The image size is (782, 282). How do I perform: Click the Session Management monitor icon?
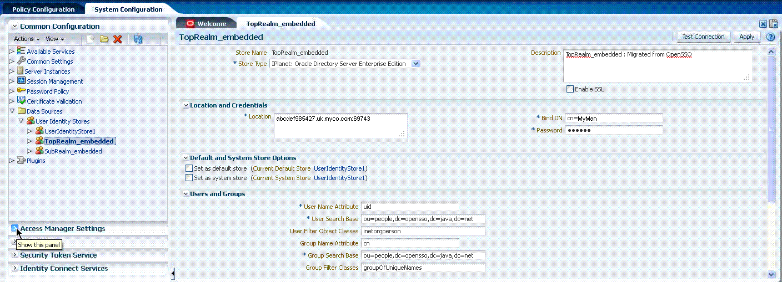(21, 81)
